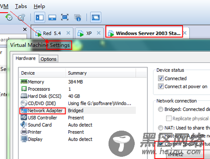This screenshot has height=159, width=210.
Task: Select the NAT network radio button
Action: (161, 128)
